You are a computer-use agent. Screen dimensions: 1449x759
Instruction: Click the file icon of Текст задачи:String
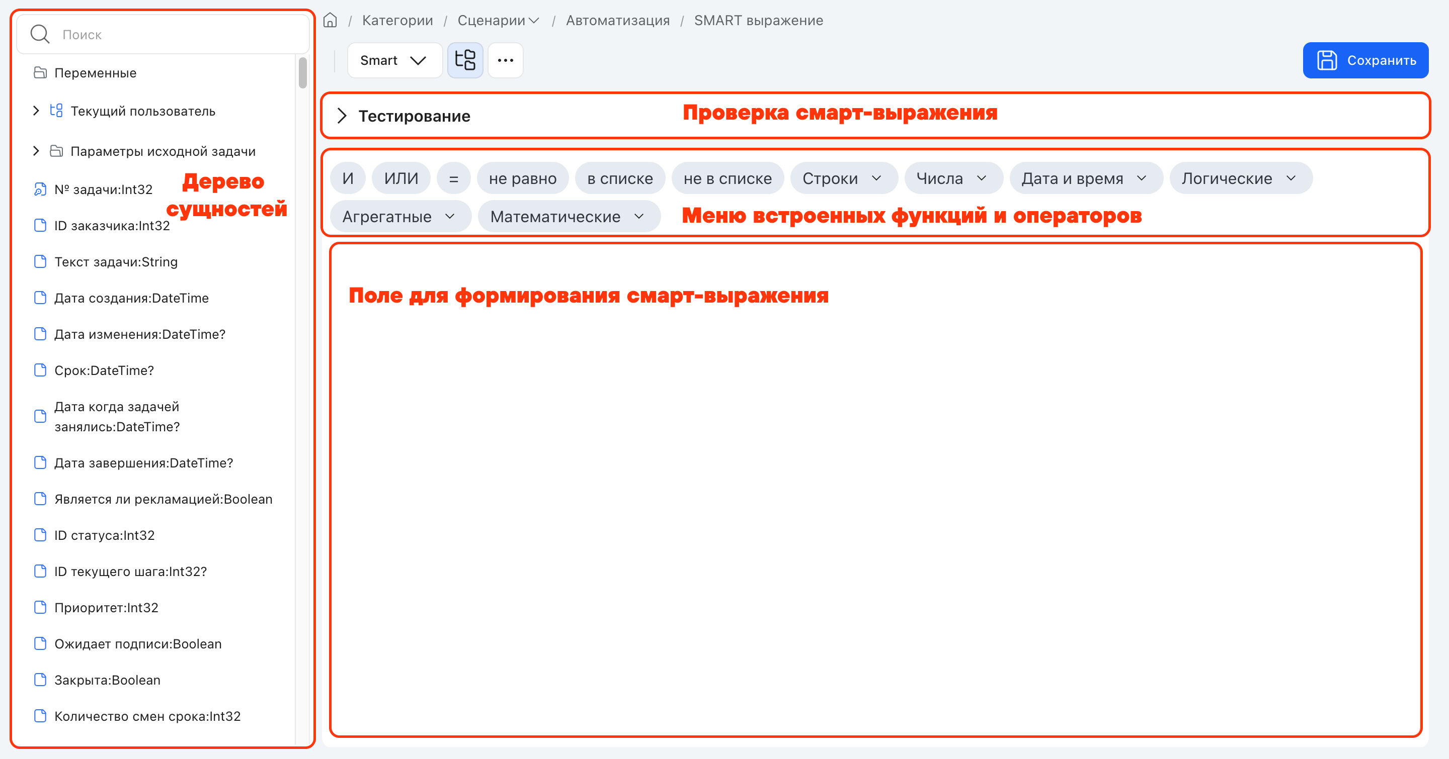pyautogui.click(x=40, y=261)
